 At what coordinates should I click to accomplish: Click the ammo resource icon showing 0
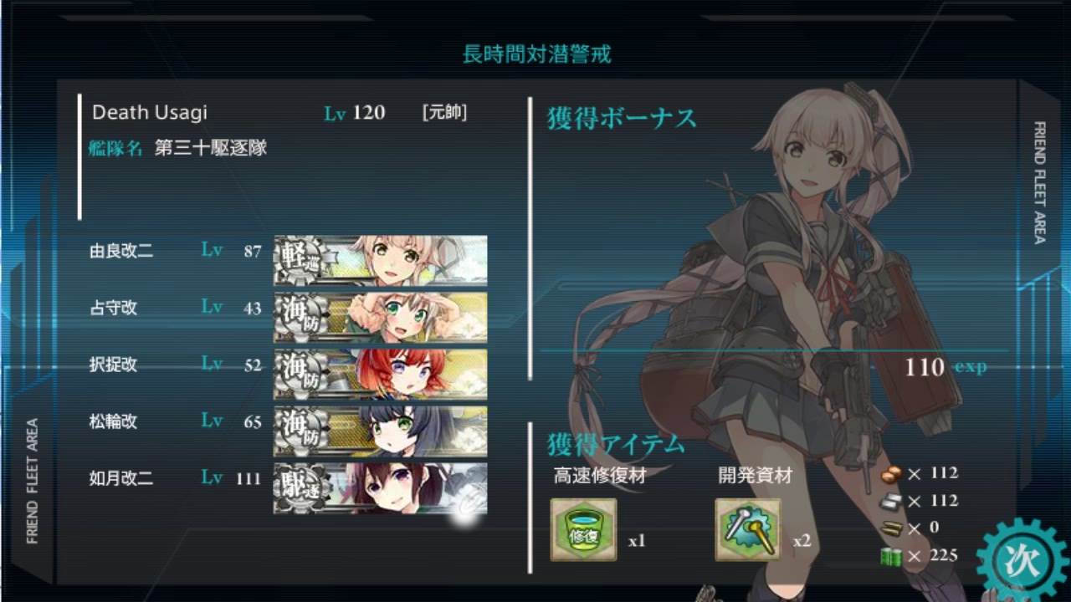[892, 528]
